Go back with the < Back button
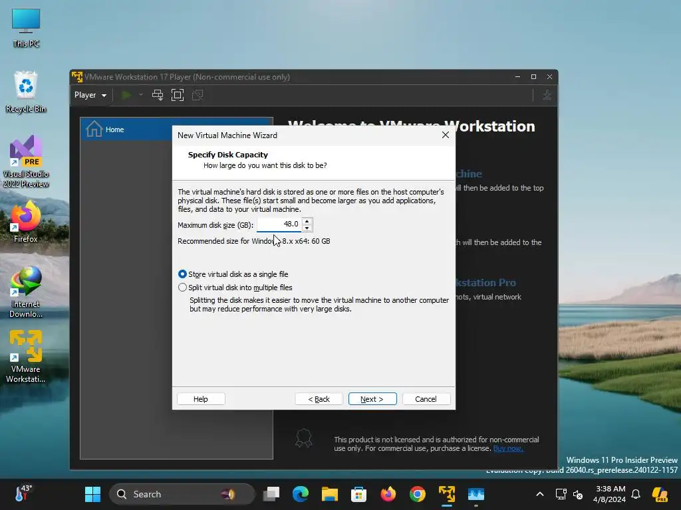 point(319,399)
